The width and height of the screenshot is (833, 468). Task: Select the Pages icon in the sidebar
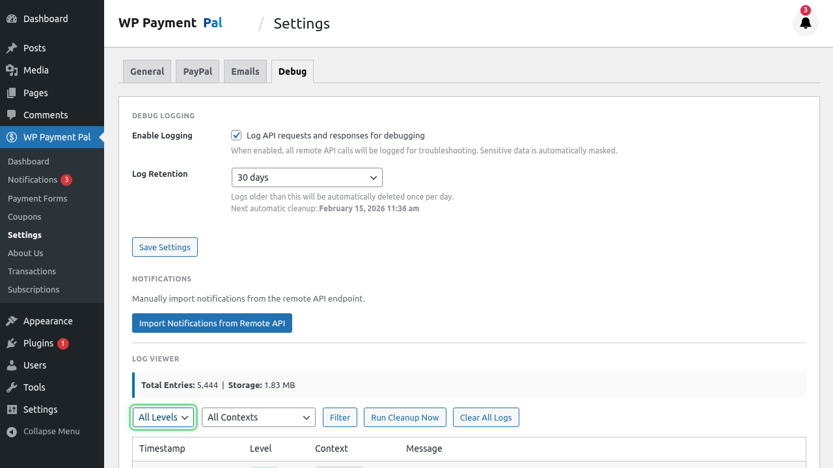coord(11,92)
